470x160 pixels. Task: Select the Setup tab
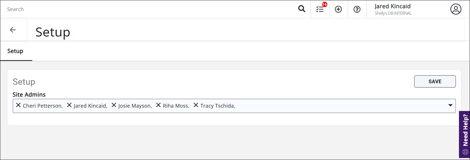[15, 51]
